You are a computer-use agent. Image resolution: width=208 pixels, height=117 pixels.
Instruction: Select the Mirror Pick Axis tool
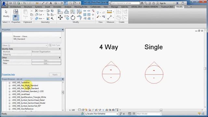pyautogui.click(x=73, y=12)
